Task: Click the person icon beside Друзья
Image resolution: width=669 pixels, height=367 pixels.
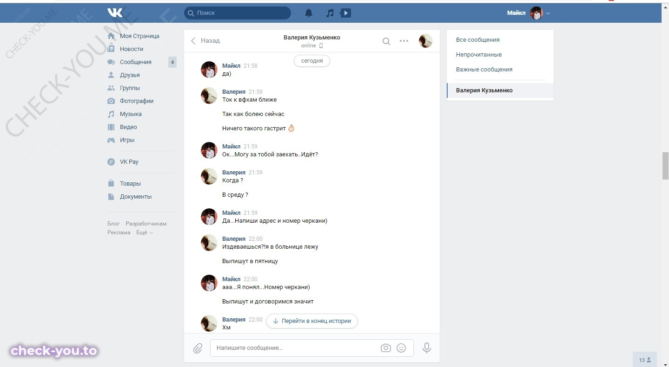Action: pyautogui.click(x=111, y=75)
